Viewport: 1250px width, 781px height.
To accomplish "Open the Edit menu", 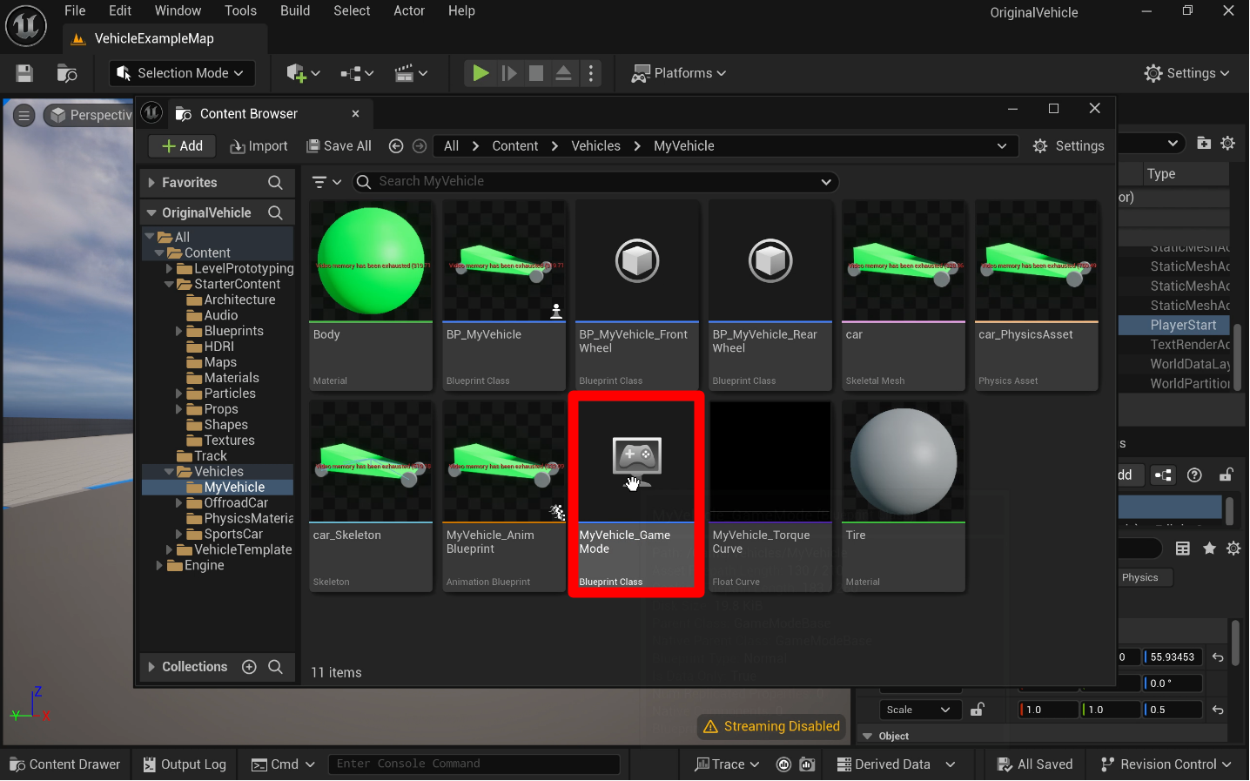I will click(120, 10).
